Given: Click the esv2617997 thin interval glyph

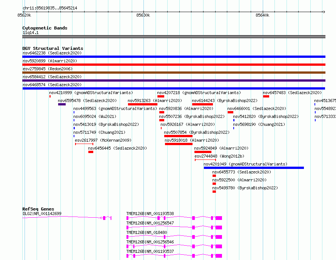Looking at the screenshot, I should coord(84,144).
